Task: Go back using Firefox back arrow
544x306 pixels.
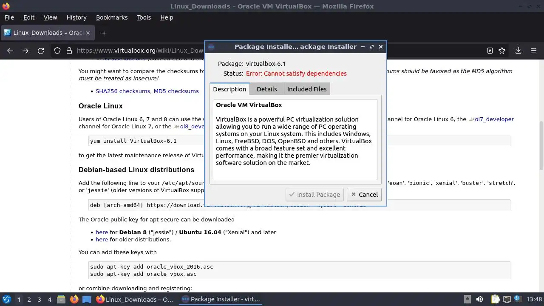Action: click(x=10, y=51)
